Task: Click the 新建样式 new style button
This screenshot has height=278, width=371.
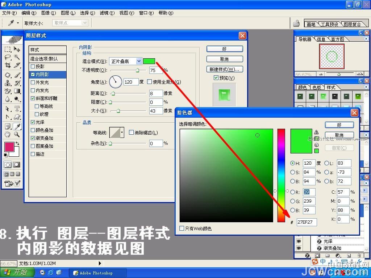Action: 225,69
